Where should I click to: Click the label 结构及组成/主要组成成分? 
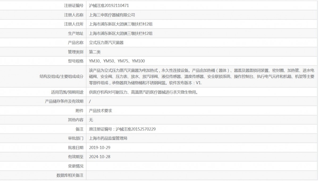click(61, 77)
